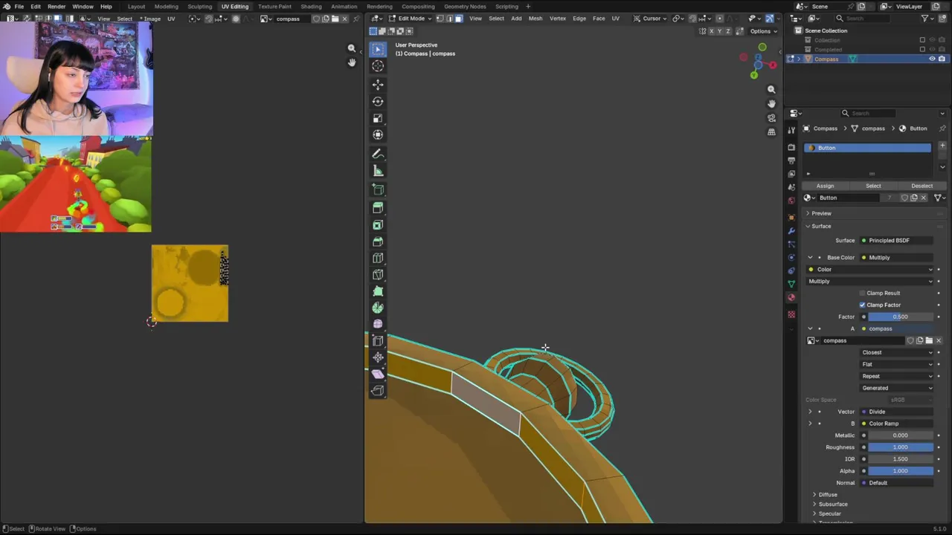Select the Cursor tool in viewport toolbar
Viewport: 952px width, 535px height.
pyautogui.click(x=378, y=66)
